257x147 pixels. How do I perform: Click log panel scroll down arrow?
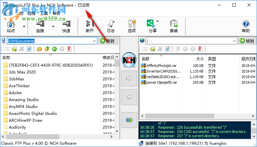pos(254,136)
